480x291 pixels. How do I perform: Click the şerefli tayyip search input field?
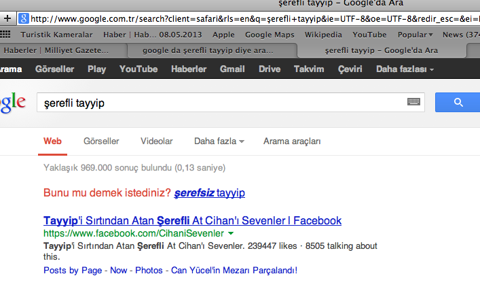click(x=217, y=102)
